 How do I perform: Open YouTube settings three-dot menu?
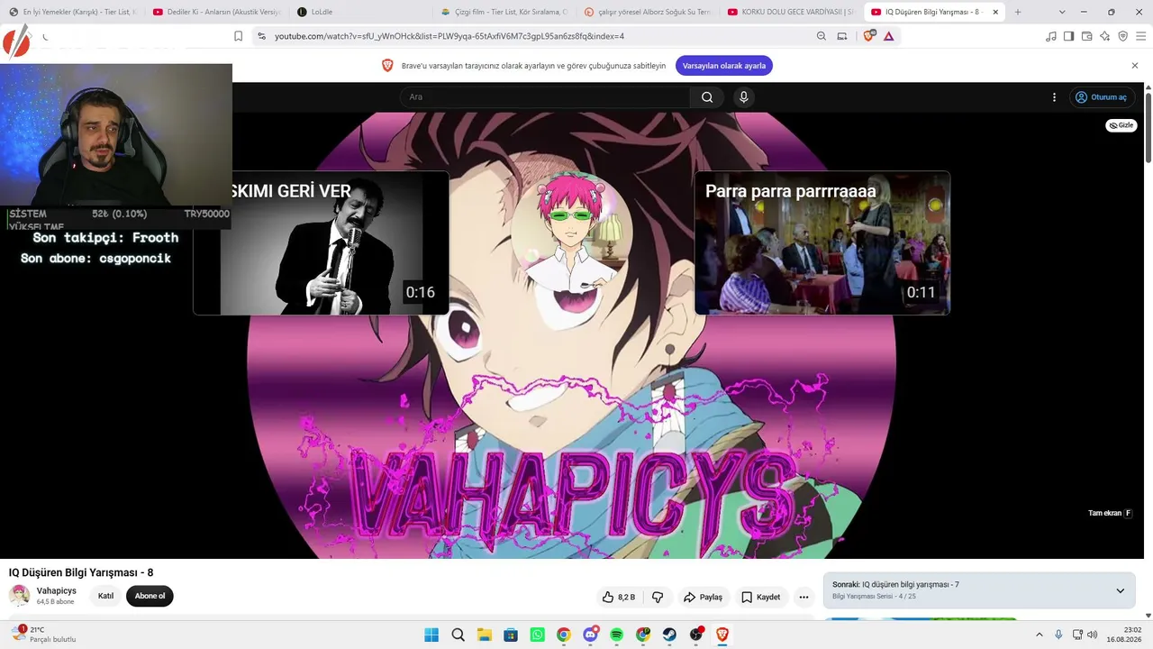pyautogui.click(x=1054, y=97)
